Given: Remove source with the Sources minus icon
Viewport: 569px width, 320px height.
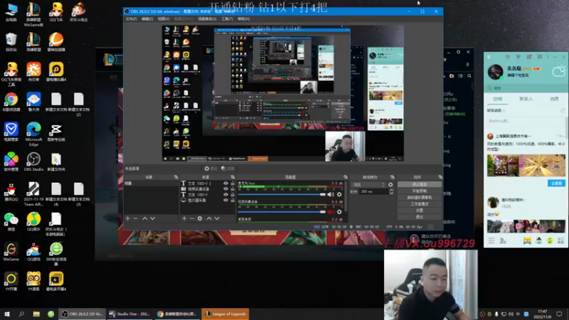Looking at the screenshot, I should pos(191,218).
